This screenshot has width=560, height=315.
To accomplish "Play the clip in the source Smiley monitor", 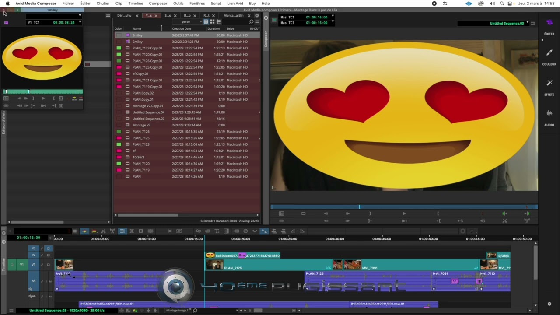I will tap(43, 98).
